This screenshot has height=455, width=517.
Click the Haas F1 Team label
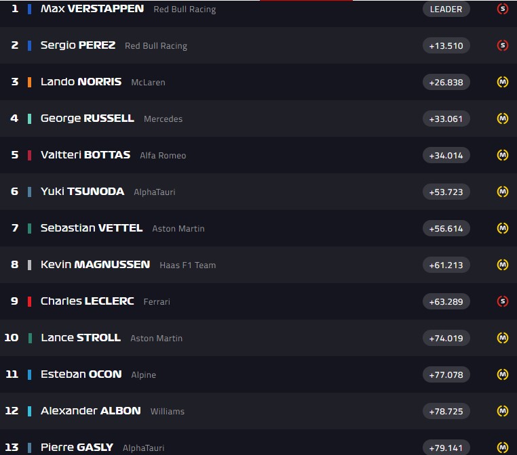[187, 265]
